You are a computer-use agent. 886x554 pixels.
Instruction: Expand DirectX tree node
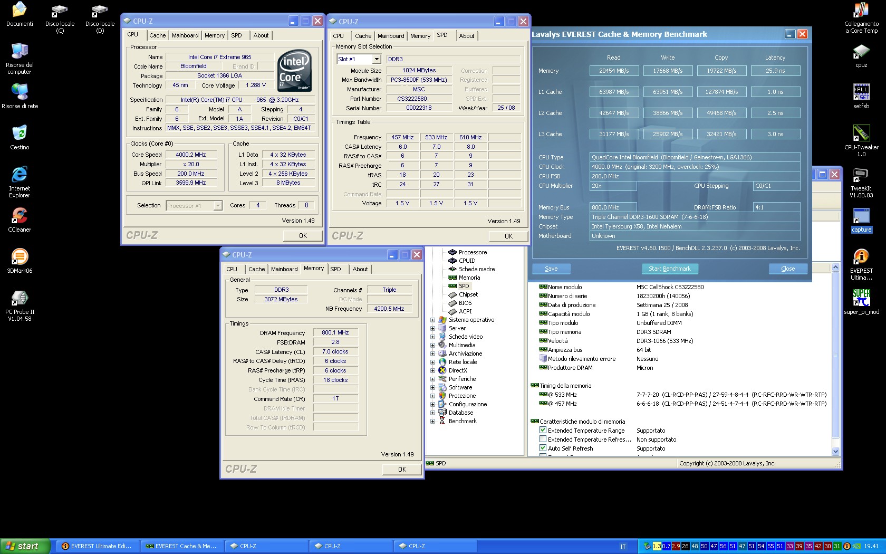pyautogui.click(x=432, y=370)
